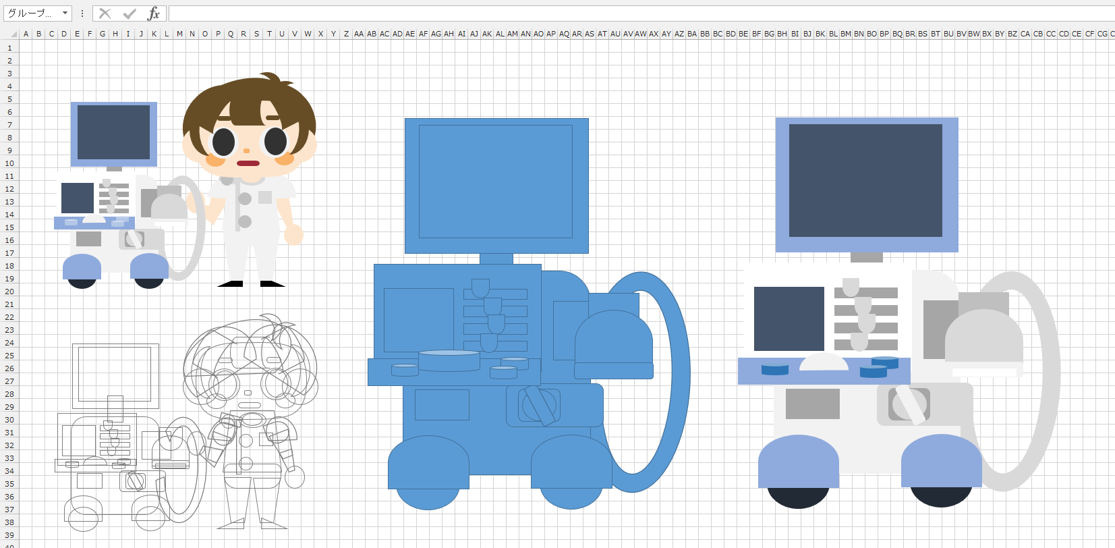
Task: Select column AM header
Action: pyautogui.click(x=513, y=34)
